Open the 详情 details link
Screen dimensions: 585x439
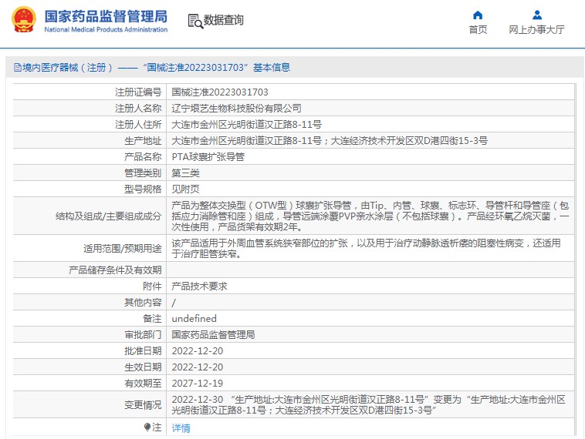(181, 427)
